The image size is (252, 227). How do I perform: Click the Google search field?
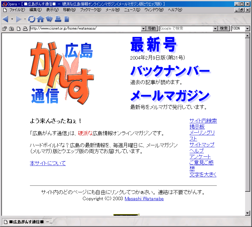(x=186, y=28)
